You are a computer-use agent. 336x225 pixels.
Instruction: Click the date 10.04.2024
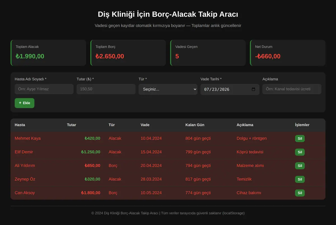[151, 138]
